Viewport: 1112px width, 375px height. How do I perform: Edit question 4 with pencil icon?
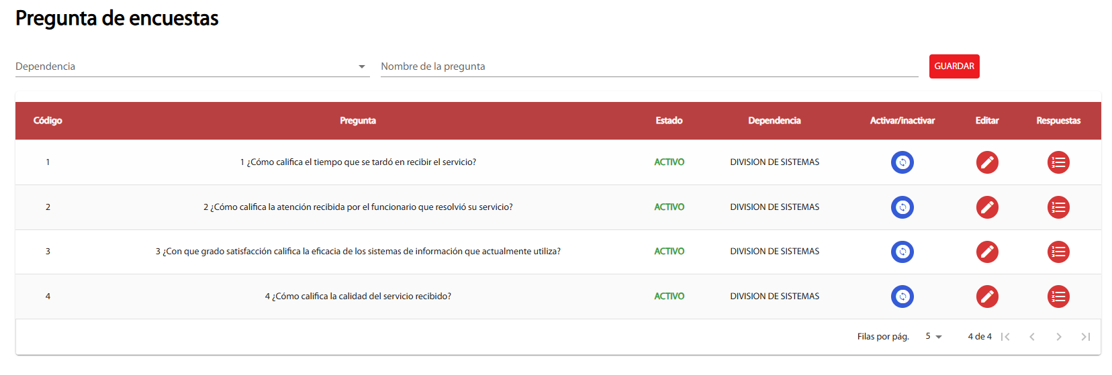point(987,297)
